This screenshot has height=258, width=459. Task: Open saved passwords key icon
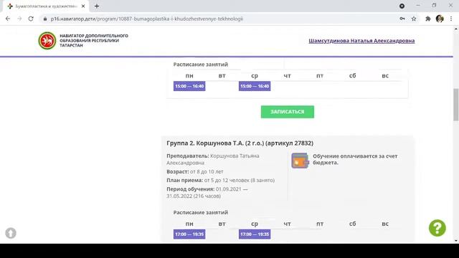pos(402,19)
